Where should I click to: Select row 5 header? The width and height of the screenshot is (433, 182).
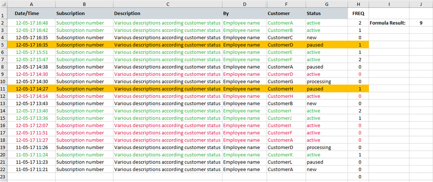coord(3,45)
